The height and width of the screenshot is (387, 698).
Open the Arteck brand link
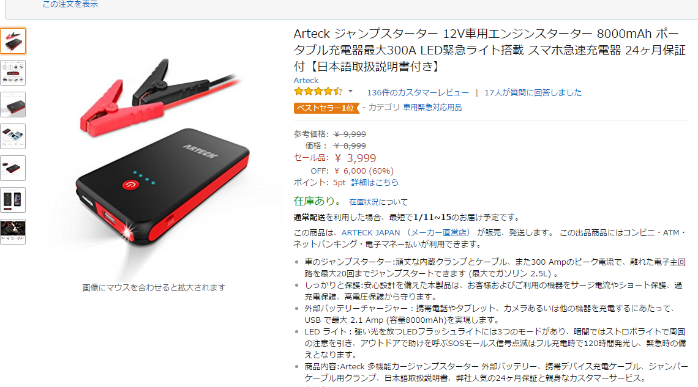306,81
